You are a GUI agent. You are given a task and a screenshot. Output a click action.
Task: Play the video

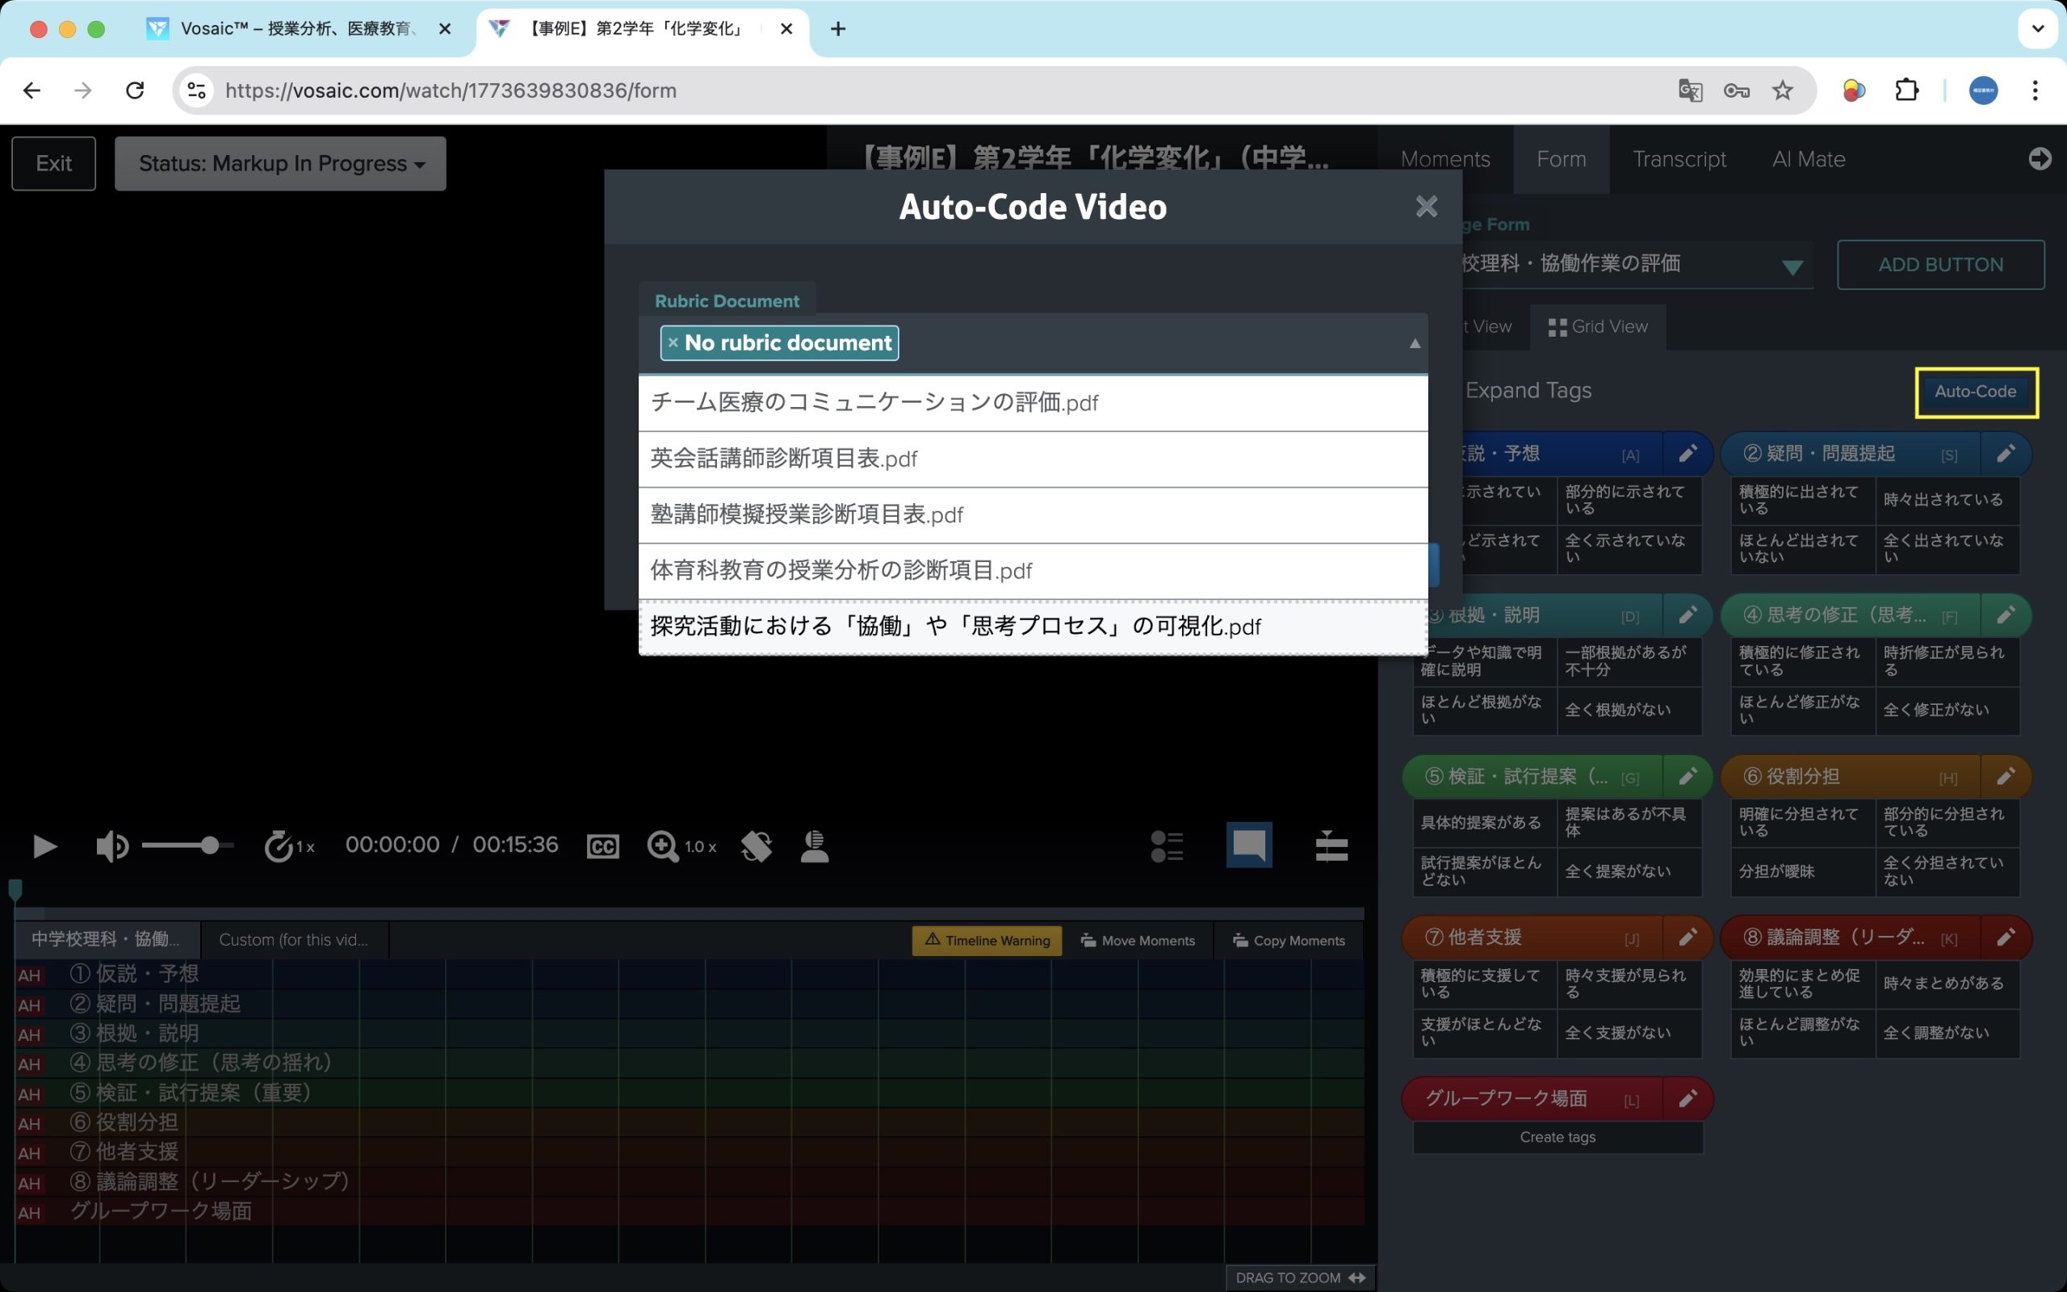click(x=44, y=846)
